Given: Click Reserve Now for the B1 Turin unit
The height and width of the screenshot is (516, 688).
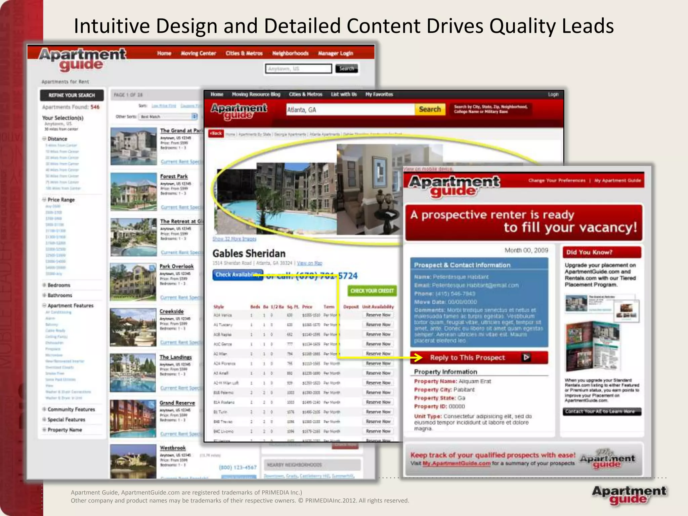Looking at the screenshot, I should pyautogui.click(x=378, y=412).
